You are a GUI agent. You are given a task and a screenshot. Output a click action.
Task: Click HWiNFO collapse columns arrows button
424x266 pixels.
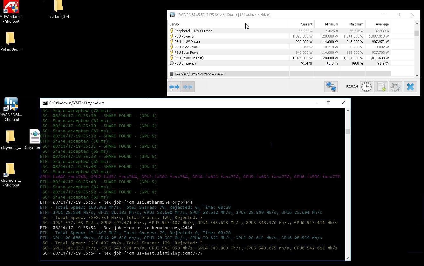(188, 87)
